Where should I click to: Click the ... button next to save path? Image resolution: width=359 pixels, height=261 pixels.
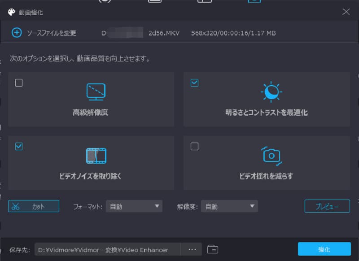coord(192,249)
